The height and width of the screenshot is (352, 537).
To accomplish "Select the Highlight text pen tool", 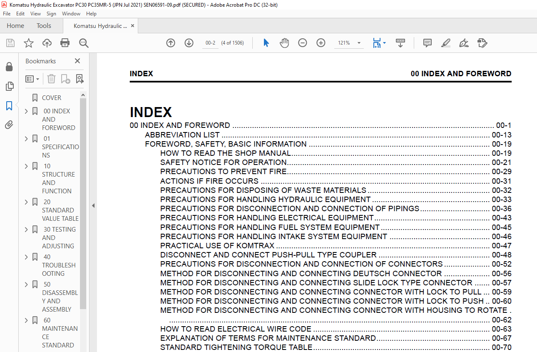I will [x=445, y=43].
